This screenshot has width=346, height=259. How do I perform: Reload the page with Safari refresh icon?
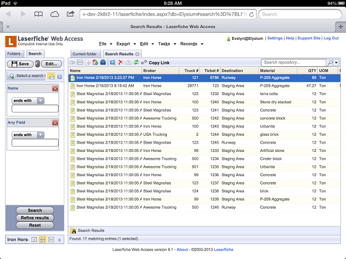[251, 14]
